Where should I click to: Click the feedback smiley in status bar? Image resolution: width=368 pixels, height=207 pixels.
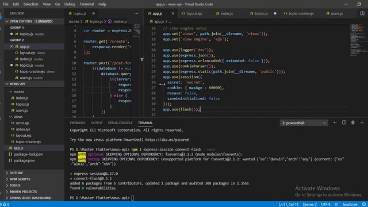363,205
